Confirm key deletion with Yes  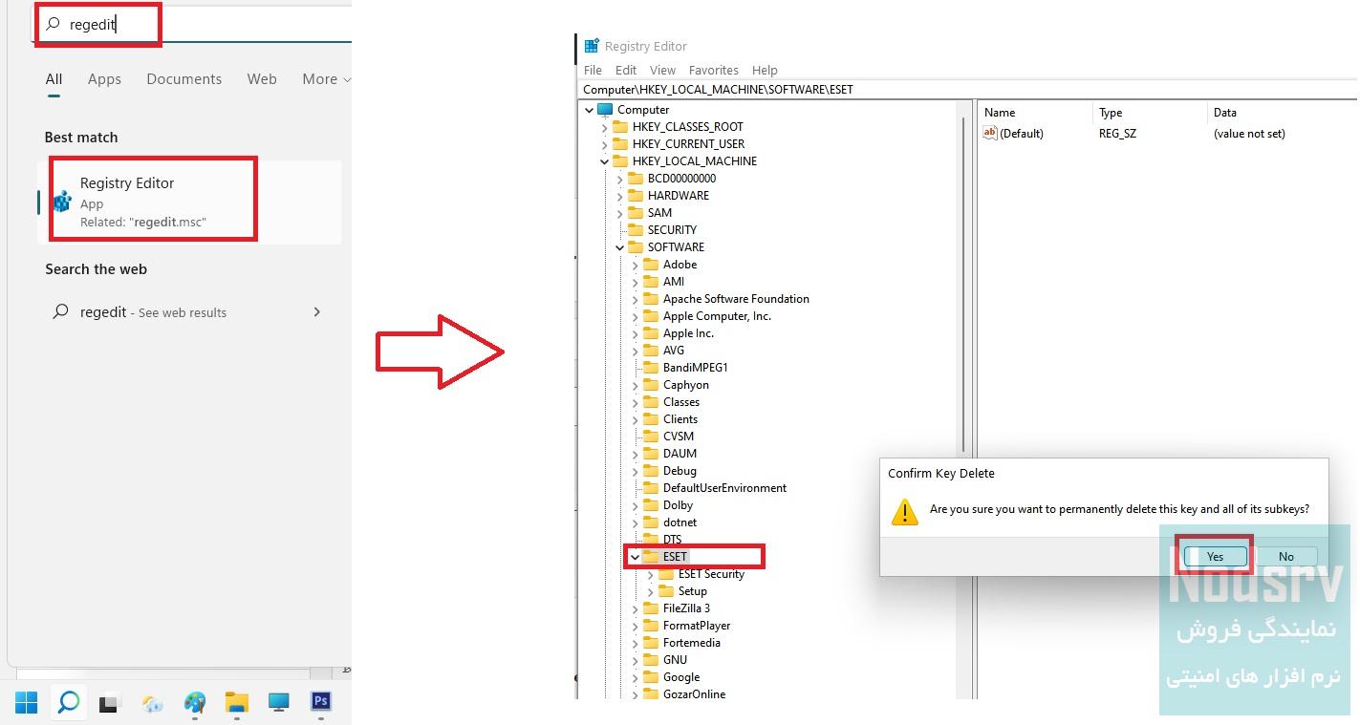tap(1215, 556)
